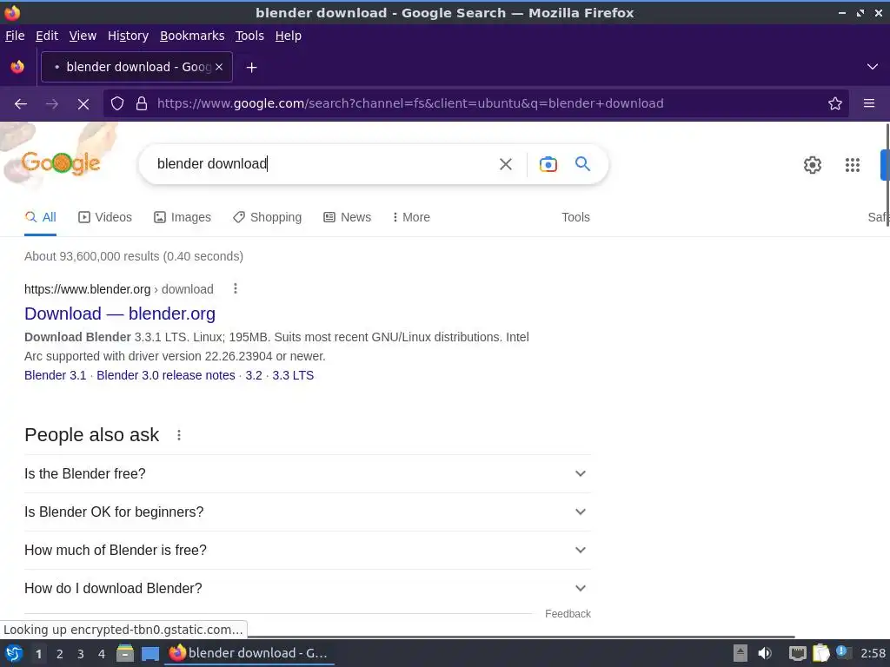Expand 'How do I download Blender?' question
The image size is (890, 667).
pos(307,589)
